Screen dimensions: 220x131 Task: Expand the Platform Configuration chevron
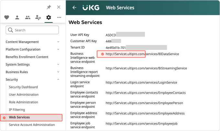click(58, 49)
